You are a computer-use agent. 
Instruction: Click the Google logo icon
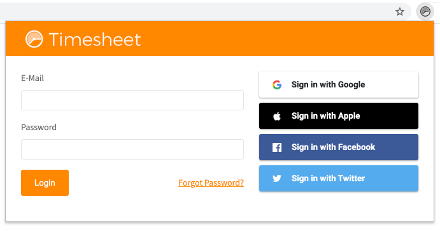[x=277, y=85]
